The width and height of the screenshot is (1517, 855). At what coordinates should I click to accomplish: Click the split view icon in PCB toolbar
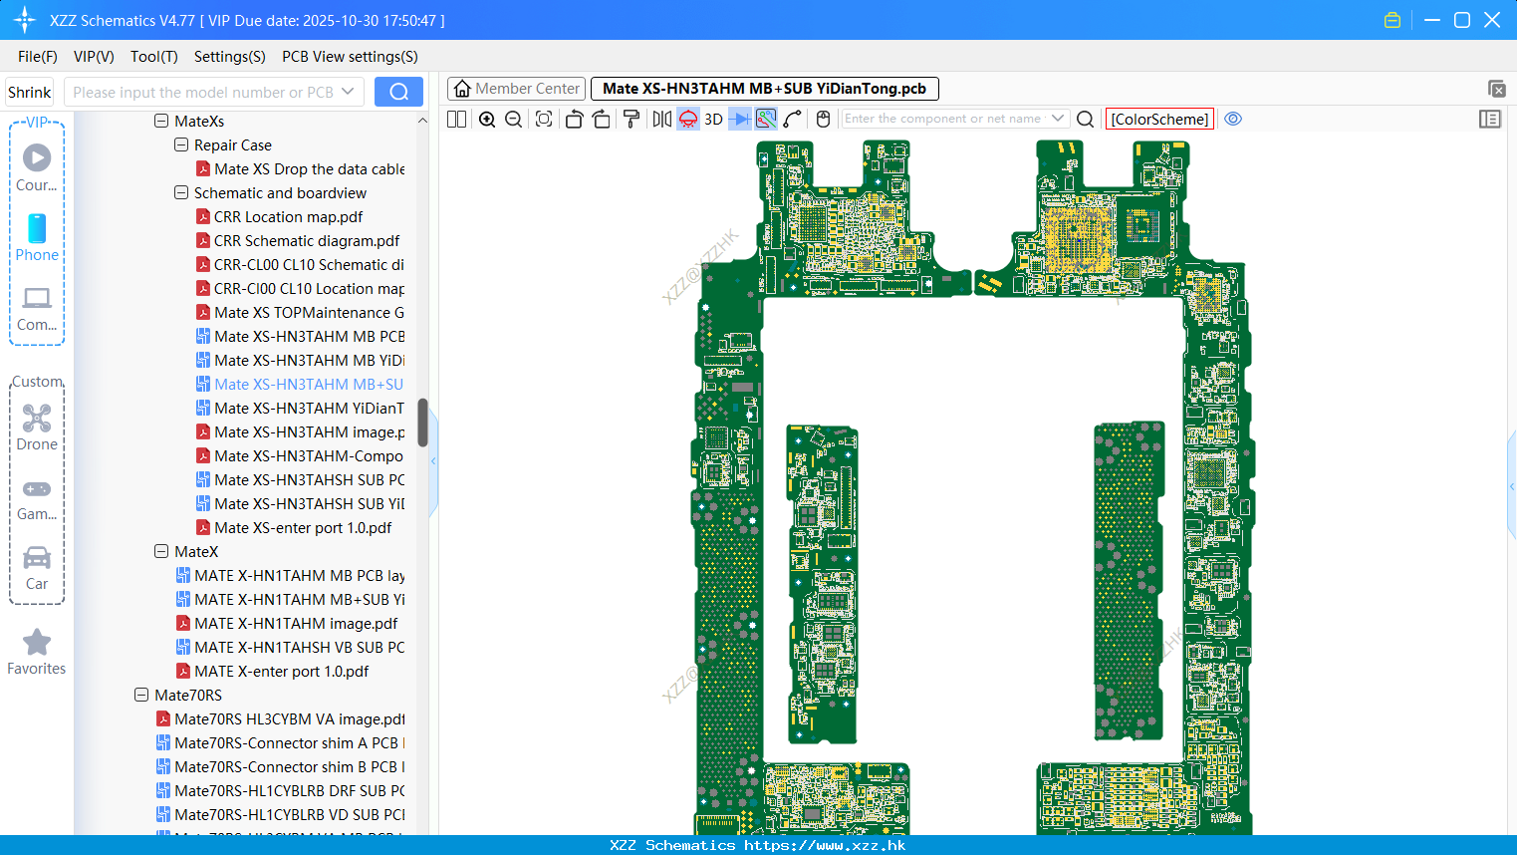[x=456, y=119]
